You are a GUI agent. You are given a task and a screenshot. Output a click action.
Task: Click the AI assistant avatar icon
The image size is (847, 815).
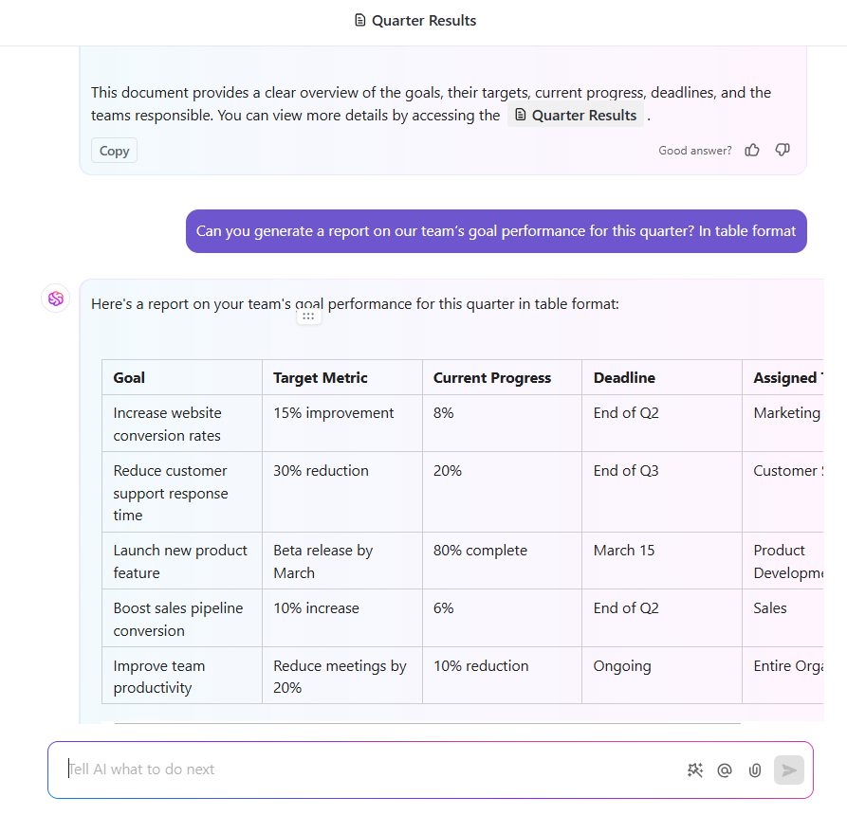[56, 299]
